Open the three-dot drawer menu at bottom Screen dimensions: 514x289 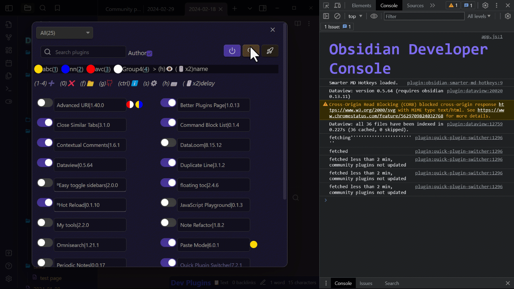pyautogui.click(x=326, y=283)
